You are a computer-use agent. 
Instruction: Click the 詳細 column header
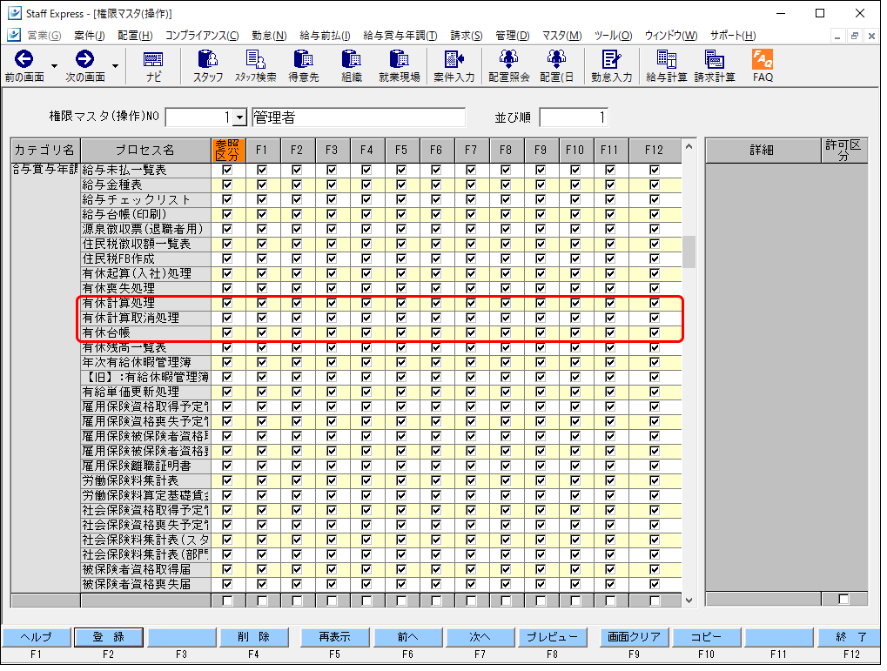(x=763, y=150)
